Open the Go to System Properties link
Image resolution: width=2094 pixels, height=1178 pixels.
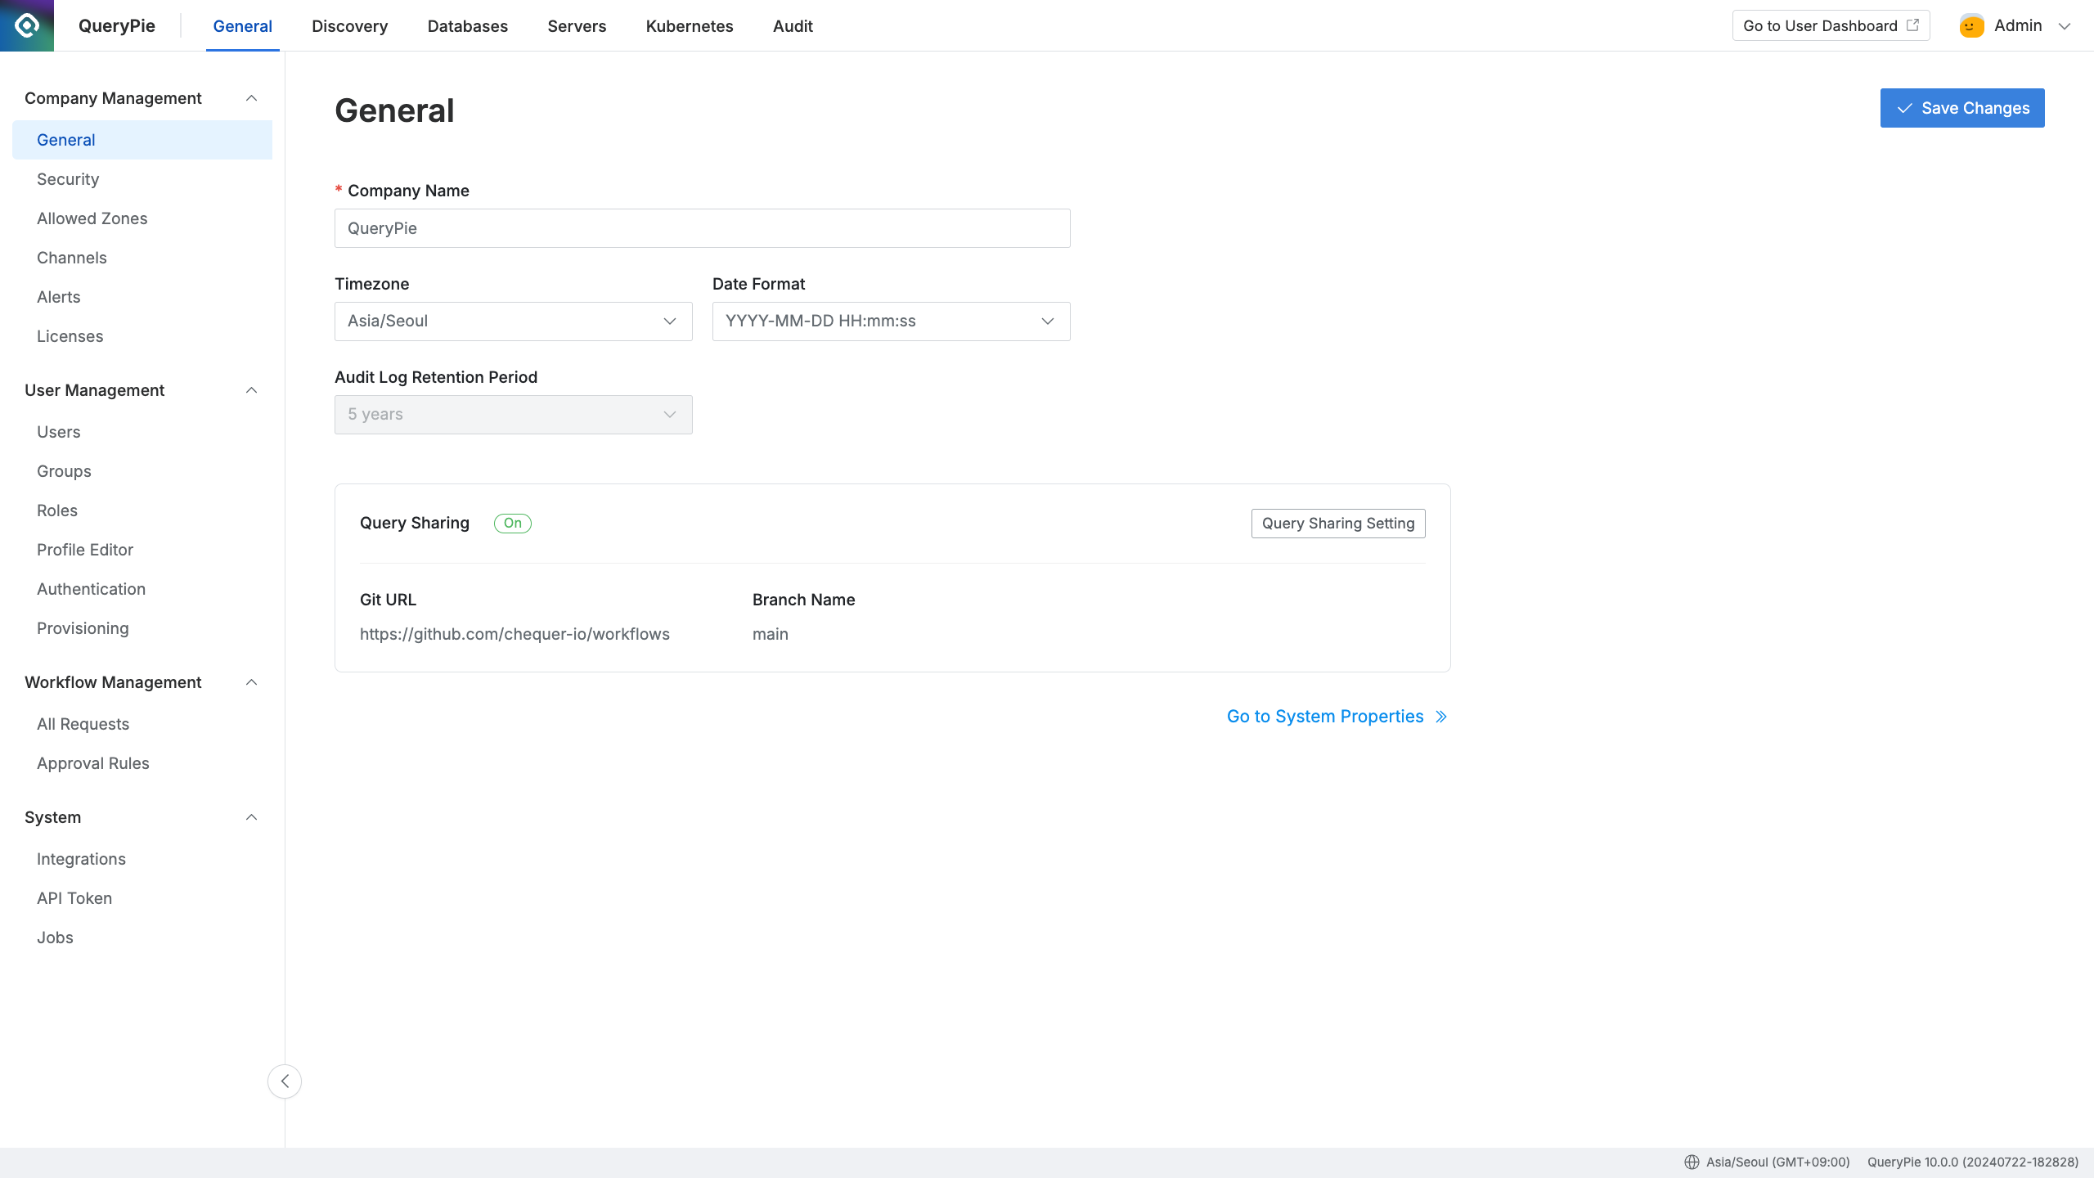point(1325,717)
